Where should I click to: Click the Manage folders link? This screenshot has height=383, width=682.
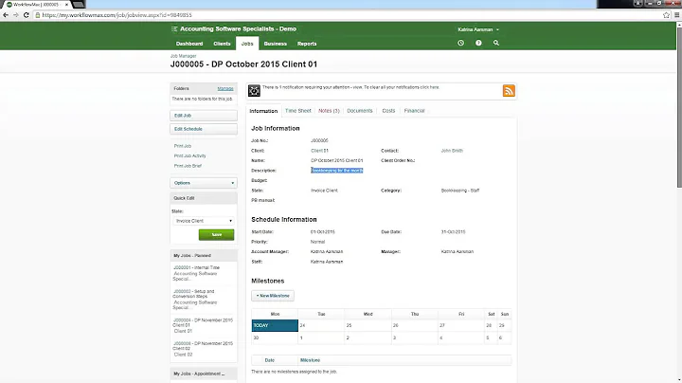(x=225, y=88)
